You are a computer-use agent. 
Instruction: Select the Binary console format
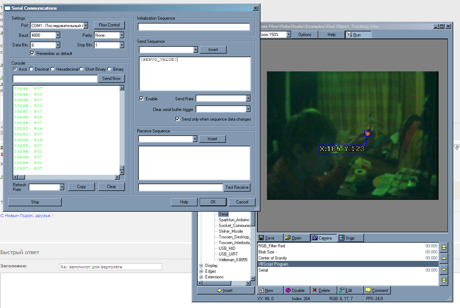pyautogui.click(x=110, y=69)
